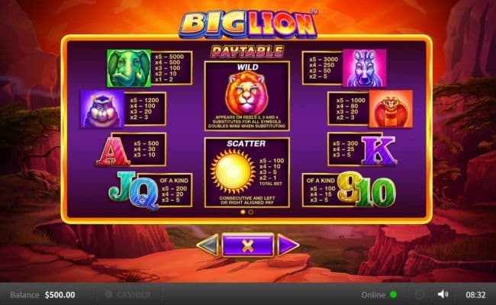Screen dimensions: 496x305
Task: Go to next paytable page arrow
Action: (x=288, y=245)
